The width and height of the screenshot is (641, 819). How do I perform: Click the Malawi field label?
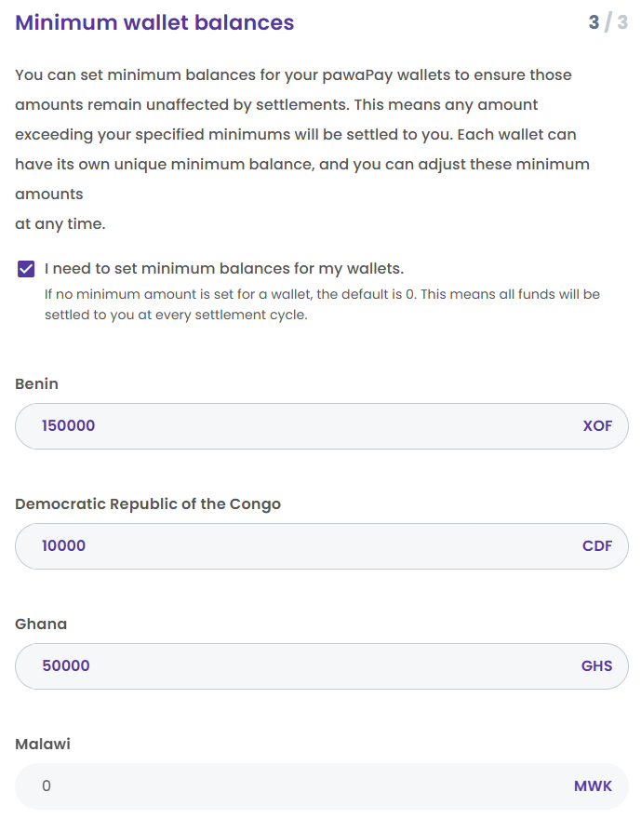(43, 744)
